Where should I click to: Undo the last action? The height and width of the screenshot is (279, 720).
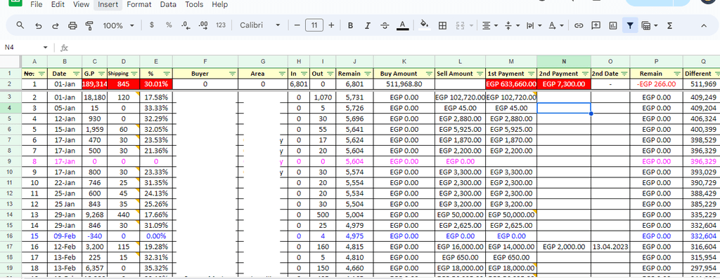[x=39, y=26]
